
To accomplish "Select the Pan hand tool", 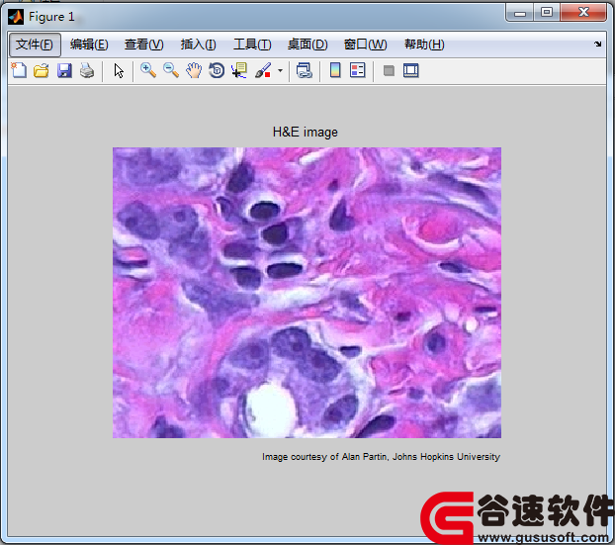I will click(x=194, y=70).
